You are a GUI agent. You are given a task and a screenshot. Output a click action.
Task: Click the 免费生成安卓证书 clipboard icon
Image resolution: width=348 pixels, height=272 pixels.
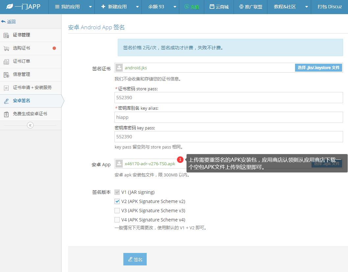(6, 114)
